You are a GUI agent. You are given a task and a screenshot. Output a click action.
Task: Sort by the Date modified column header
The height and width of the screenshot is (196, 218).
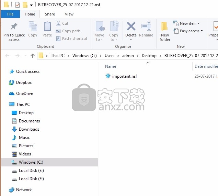click(x=206, y=66)
